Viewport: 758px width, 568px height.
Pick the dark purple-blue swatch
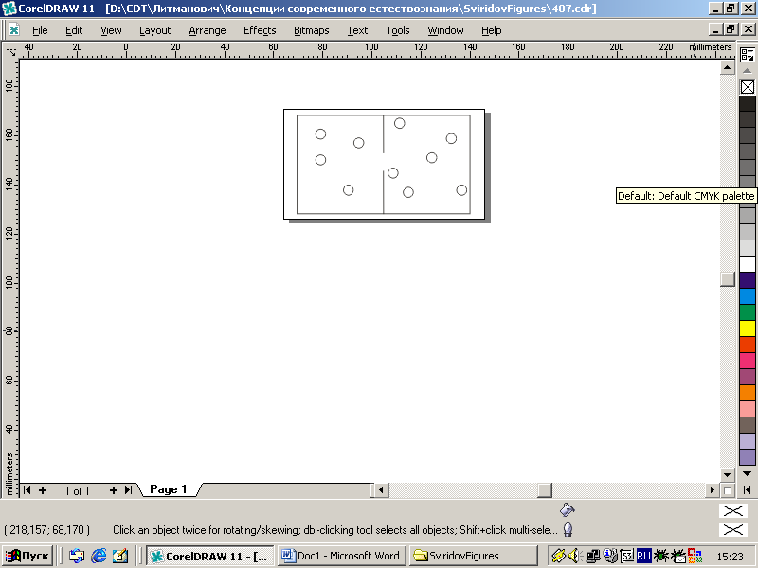pos(748,279)
